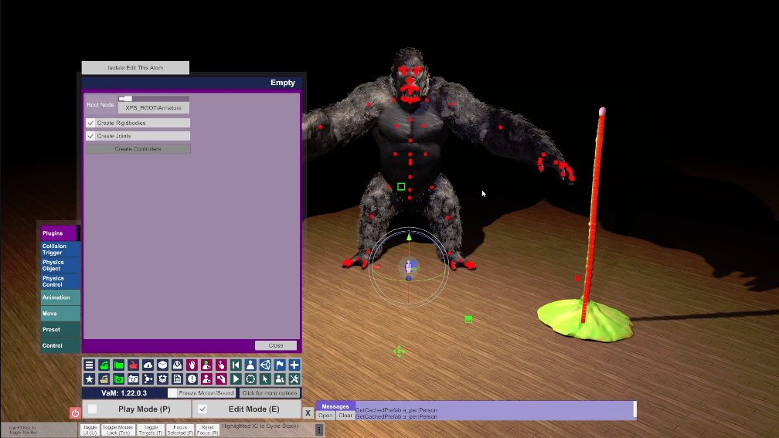Close the Empty plugin panel

click(x=276, y=345)
